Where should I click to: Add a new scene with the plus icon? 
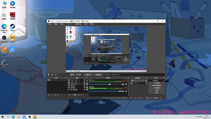pos(49,95)
